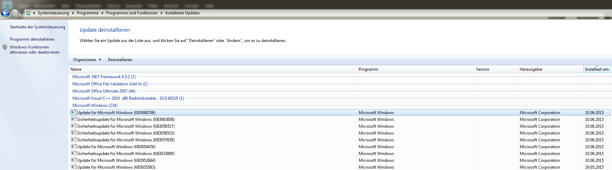Click 10.06.2015 date in KB3063858 row

tap(594, 119)
